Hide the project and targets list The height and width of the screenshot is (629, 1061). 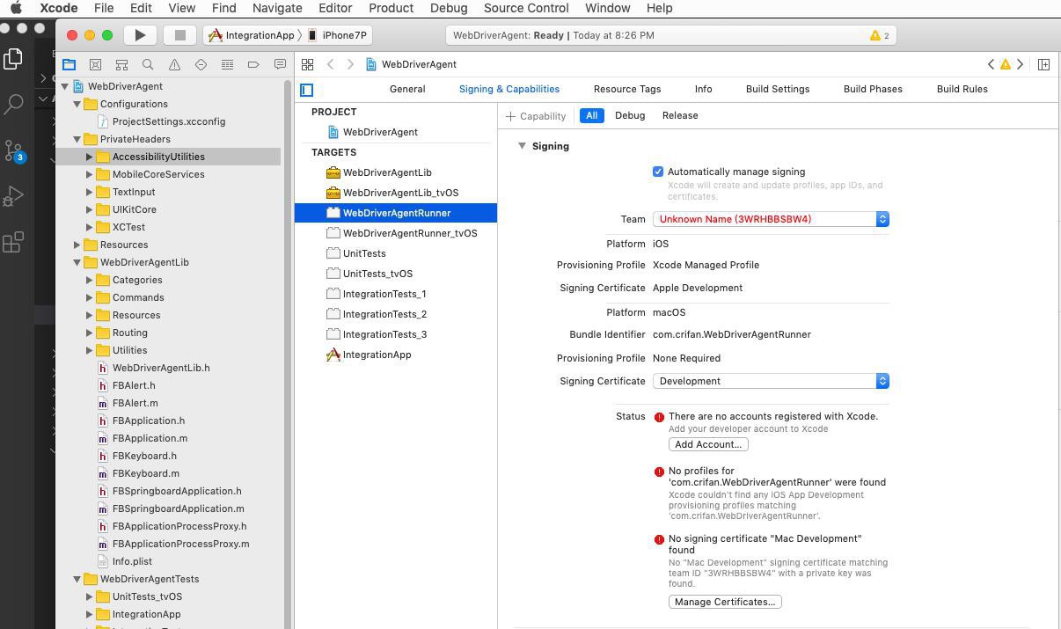306,90
